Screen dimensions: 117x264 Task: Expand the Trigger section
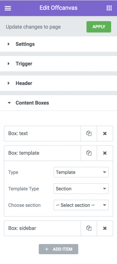point(58,64)
